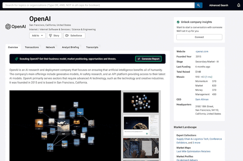Focus the topics or organizations search field

99,5
